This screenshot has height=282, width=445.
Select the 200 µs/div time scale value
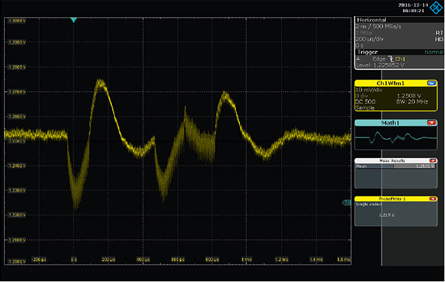(x=370, y=40)
